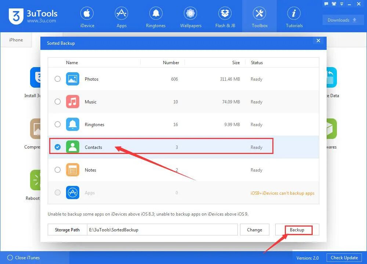The height and width of the screenshot is (264, 367).
Task: Click the Install 3u tool icon behind dialog
Action: pos(35,77)
